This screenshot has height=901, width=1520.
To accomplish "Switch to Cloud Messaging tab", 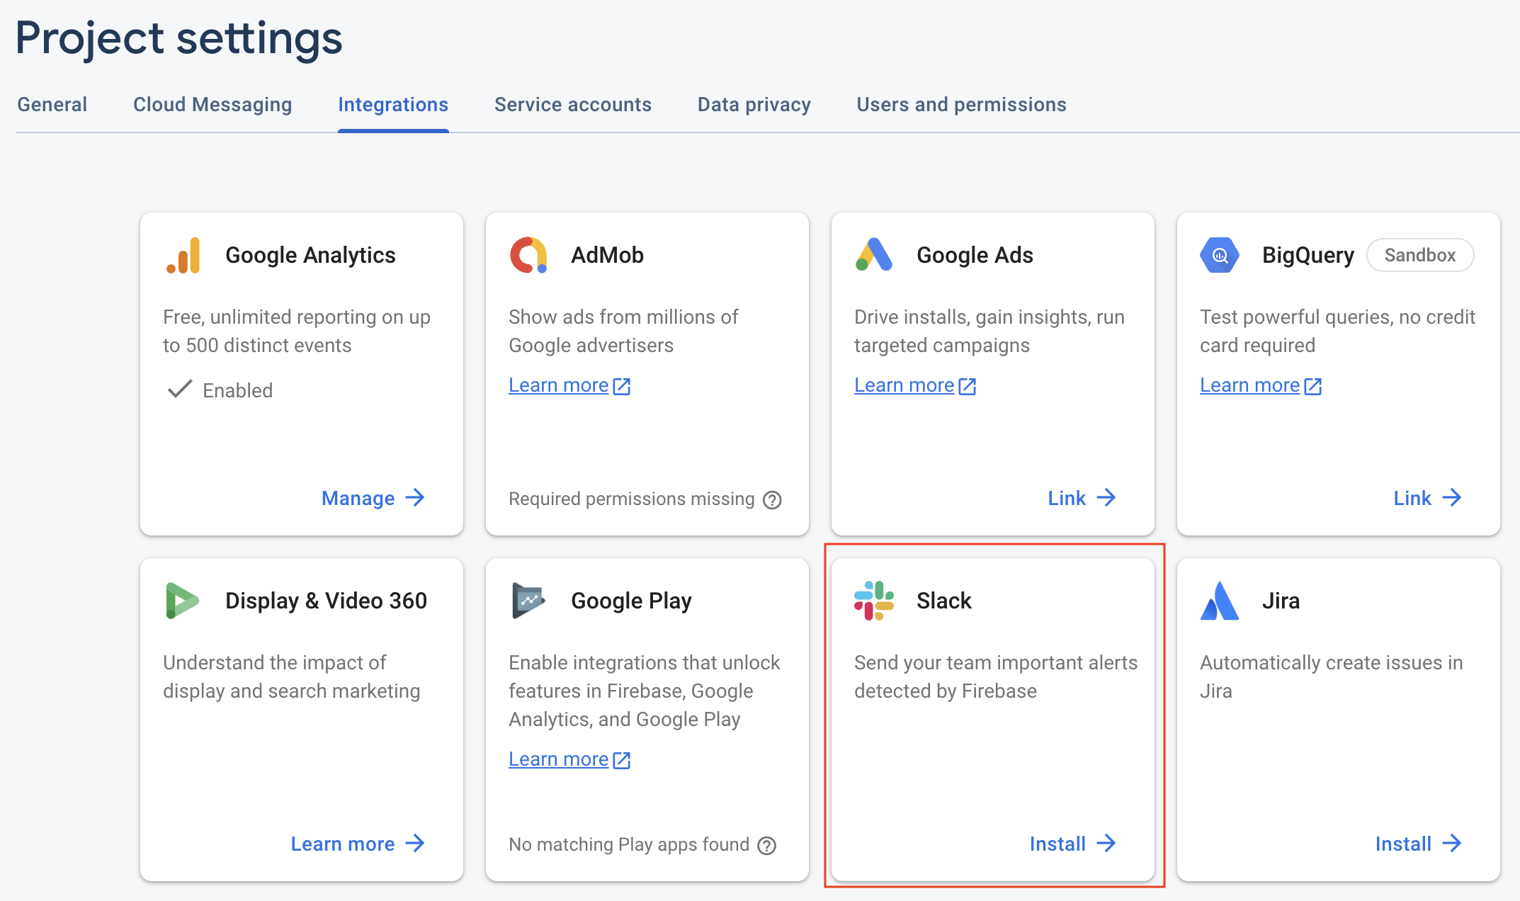I will click(x=212, y=105).
